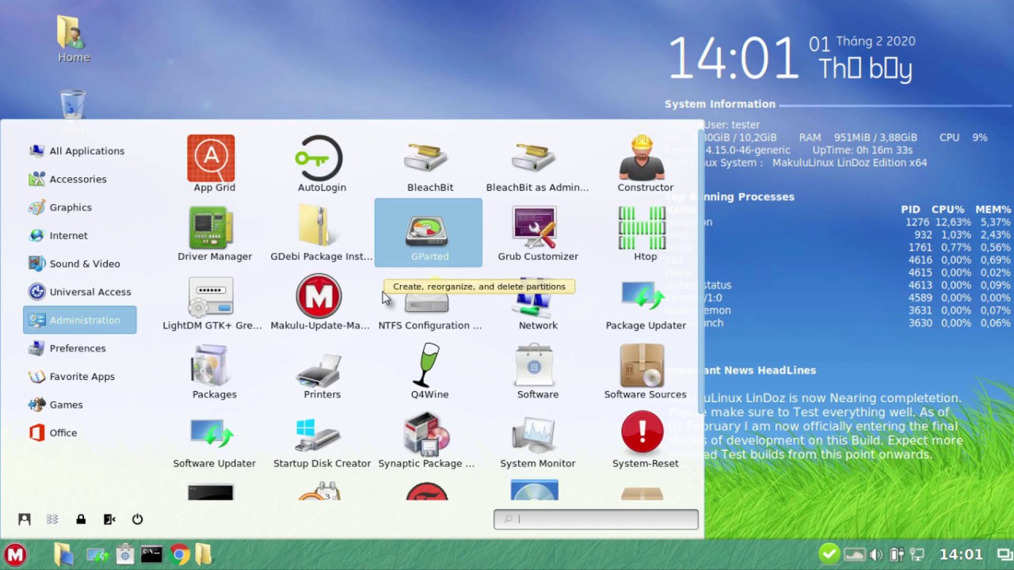The width and height of the screenshot is (1014, 570).
Task: Select the Administration category
Action: tap(79, 320)
